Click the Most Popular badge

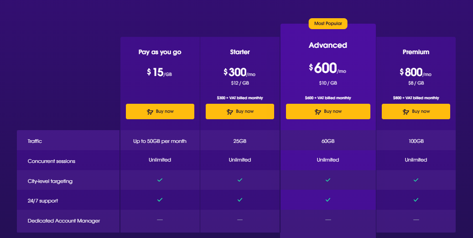pos(328,24)
